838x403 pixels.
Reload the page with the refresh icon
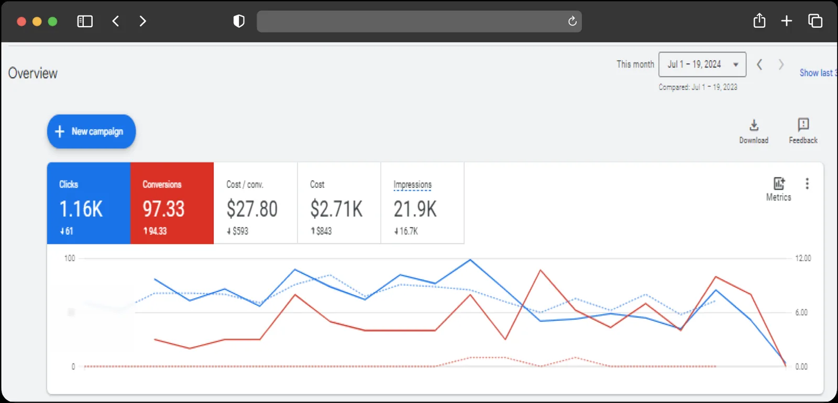coord(572,21)
